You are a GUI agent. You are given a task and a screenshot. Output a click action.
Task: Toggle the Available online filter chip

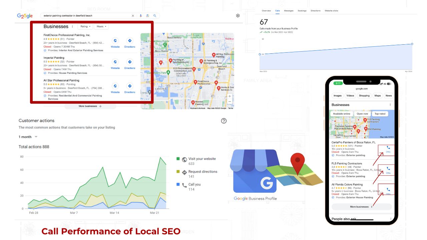(342, 114)
